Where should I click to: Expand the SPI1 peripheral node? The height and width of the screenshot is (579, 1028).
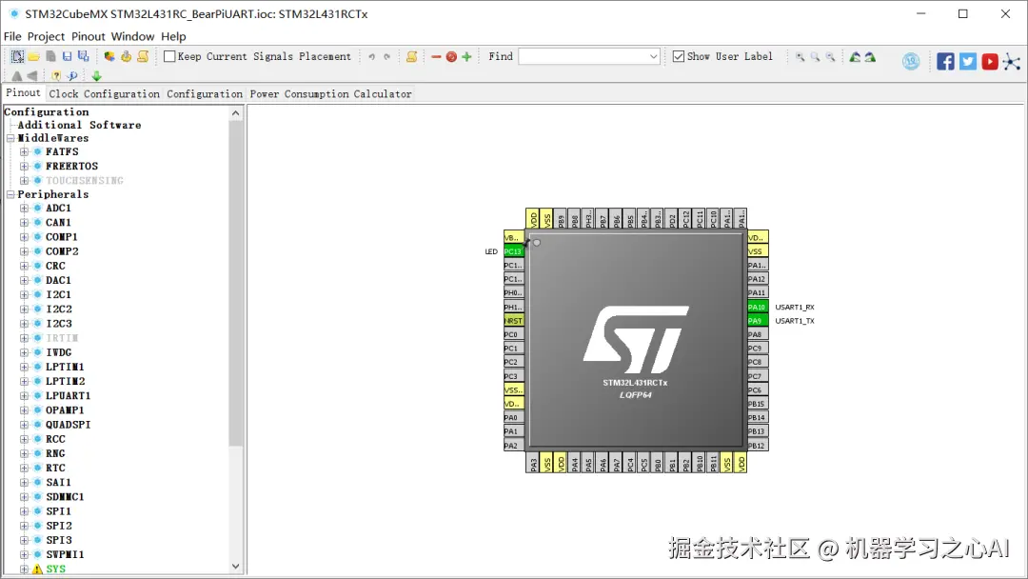[x=24, y=511]
